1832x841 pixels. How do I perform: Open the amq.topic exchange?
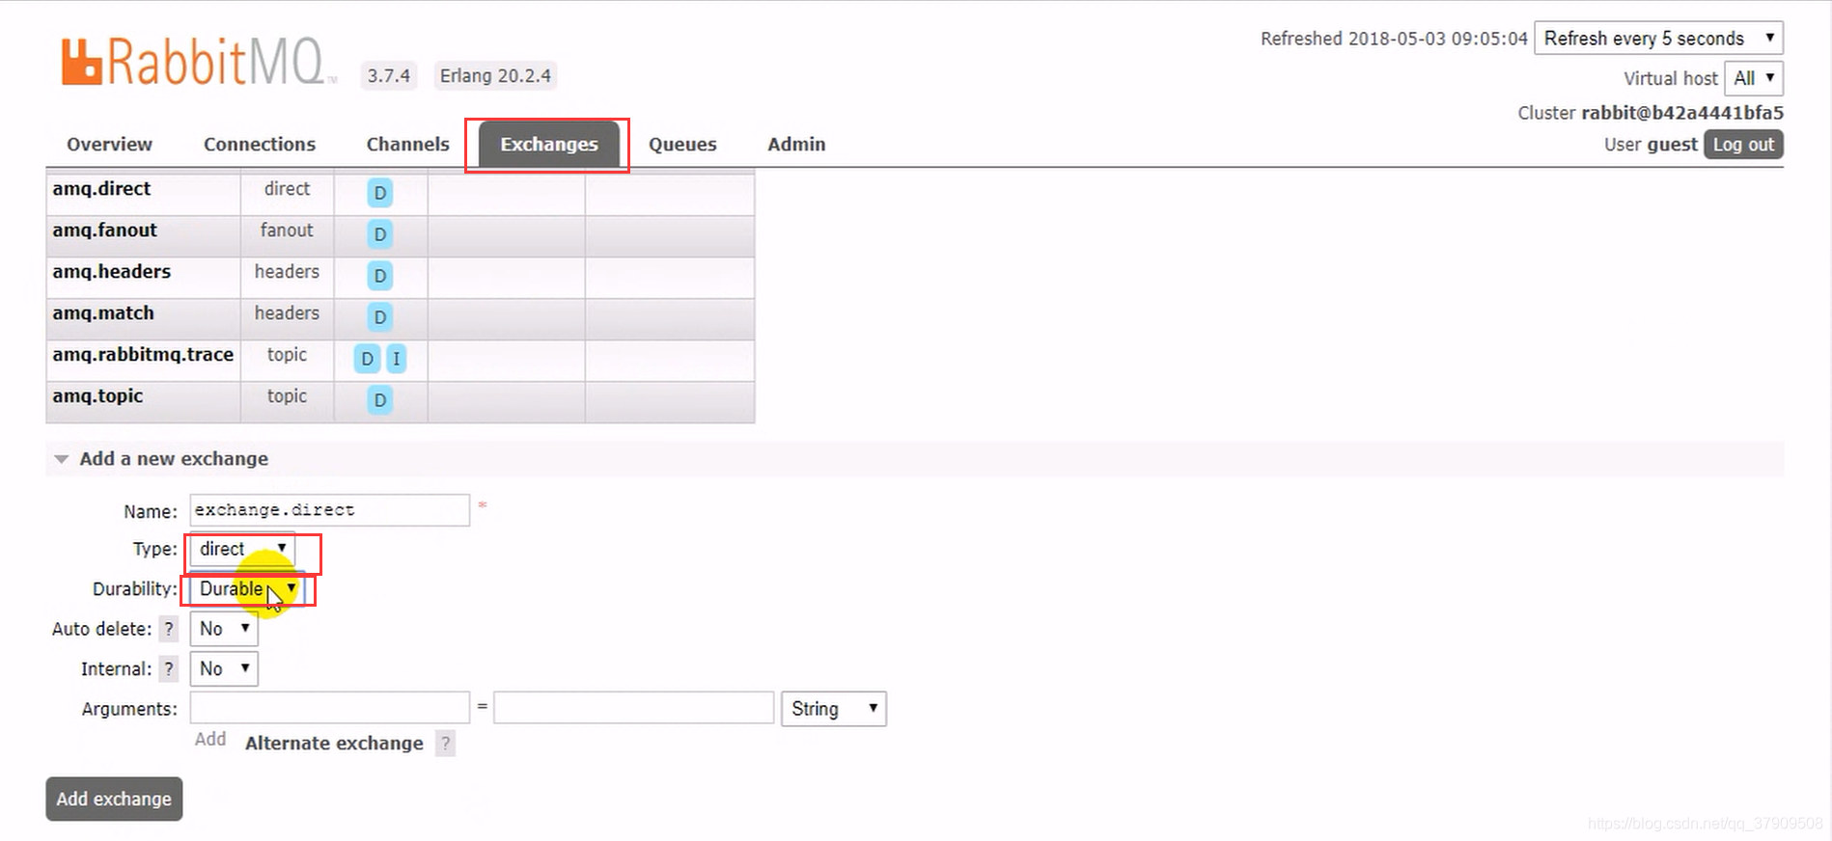click(x=97, y=396)
